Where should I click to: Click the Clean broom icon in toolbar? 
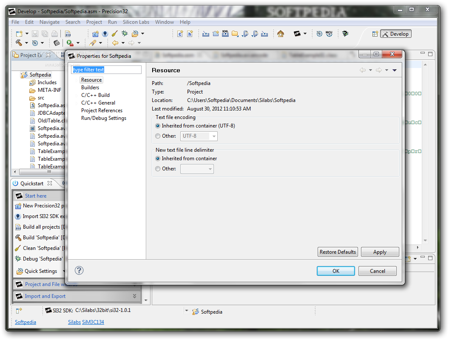coord(114,34)
